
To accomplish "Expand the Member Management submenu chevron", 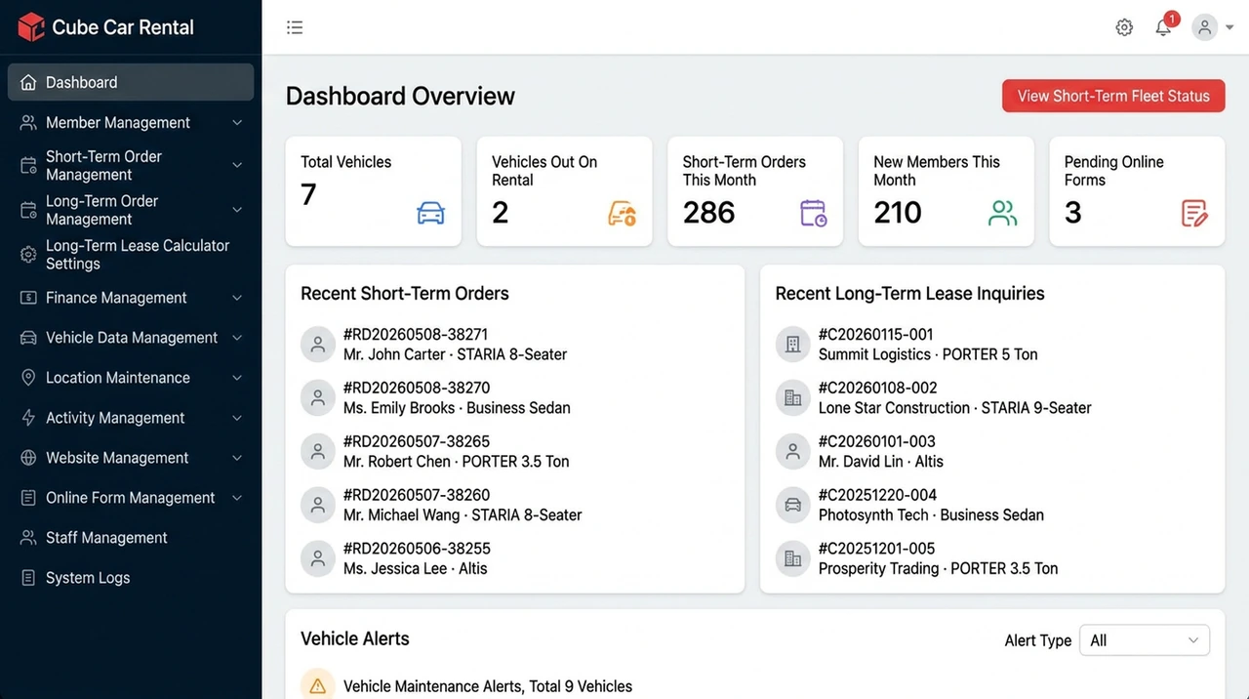I will pyautogui.click(x=237, y=123).
